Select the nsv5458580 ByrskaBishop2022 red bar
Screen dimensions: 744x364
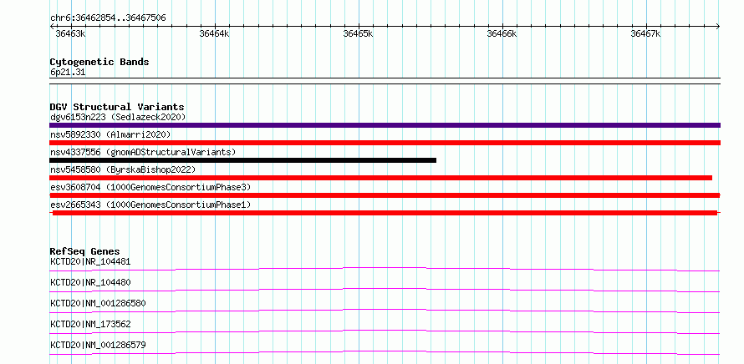[x=380, y=178]
